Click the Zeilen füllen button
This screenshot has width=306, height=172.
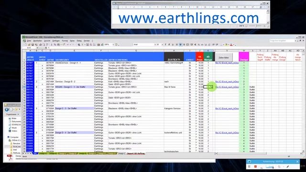[x=224, y=57]
